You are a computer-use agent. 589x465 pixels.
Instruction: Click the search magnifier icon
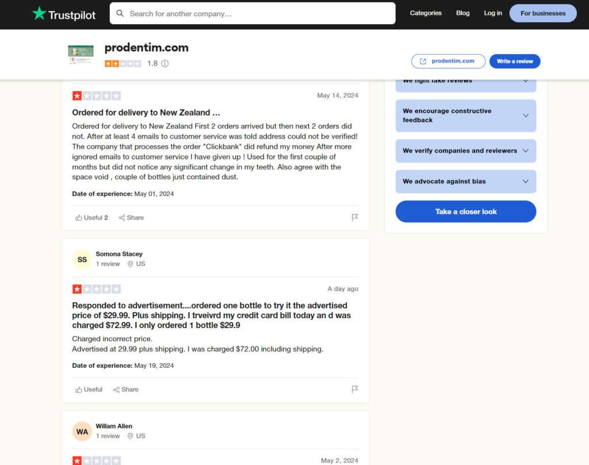120,13
